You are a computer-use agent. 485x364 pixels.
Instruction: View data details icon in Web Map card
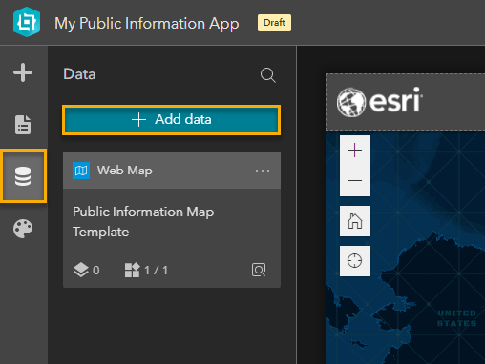click(259, 270)
